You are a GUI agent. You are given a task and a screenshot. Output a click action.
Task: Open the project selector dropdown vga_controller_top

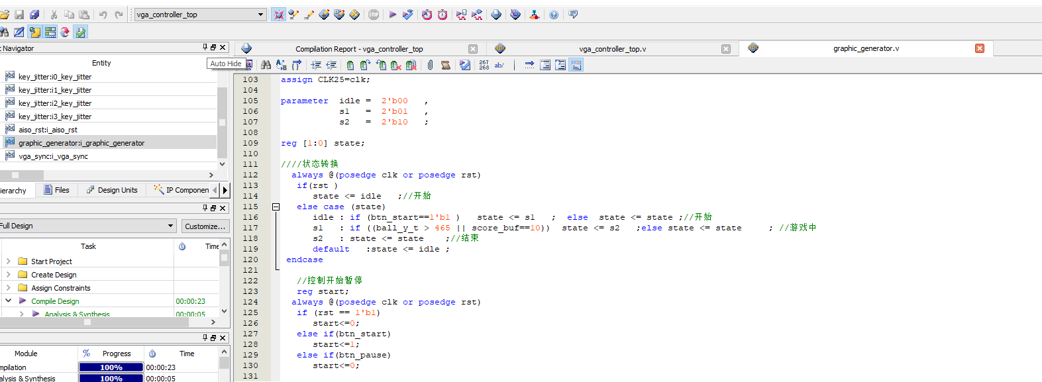(x=200, y=15)
